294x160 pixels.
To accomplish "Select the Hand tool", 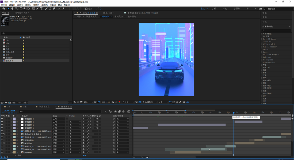I will coord(12,9).
